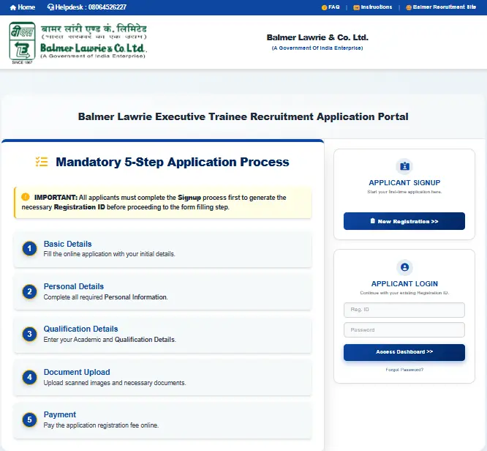Click the Forgot Password link
Image resolution: width=487 pixels, height=451 pixels.
pyautogui.click(x=404, y=370)
